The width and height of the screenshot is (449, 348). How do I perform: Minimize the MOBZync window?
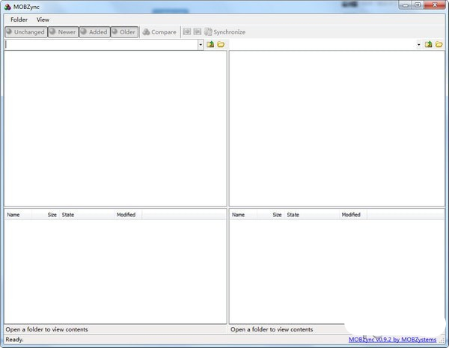406,5
